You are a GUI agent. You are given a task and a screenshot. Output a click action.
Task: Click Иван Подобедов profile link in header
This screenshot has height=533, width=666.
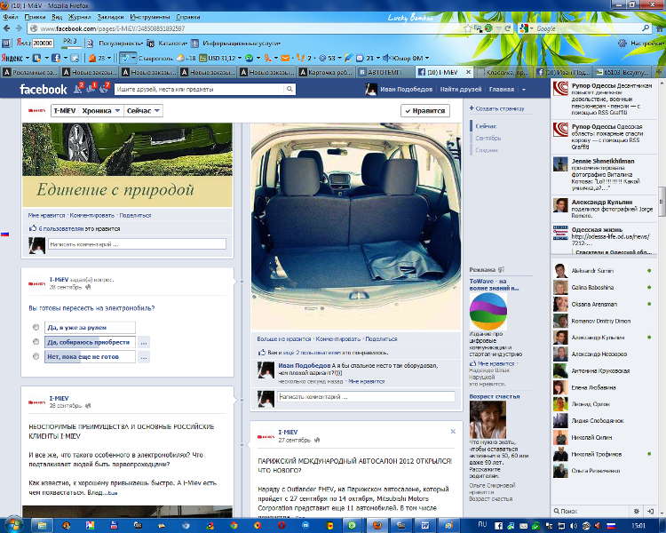click(x=406, y=89)
